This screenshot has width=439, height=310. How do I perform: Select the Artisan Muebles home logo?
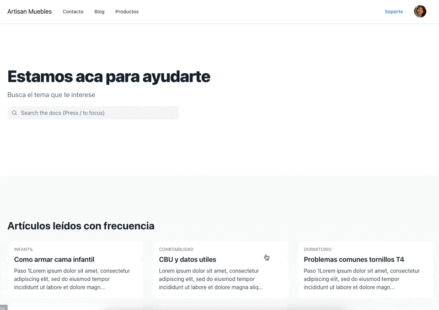(x=29, y=11)
